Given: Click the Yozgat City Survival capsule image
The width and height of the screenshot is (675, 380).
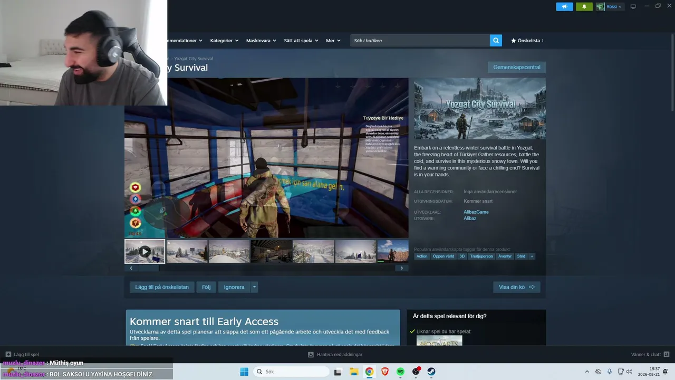Looking at the screenshot, I should pos(480,109).
